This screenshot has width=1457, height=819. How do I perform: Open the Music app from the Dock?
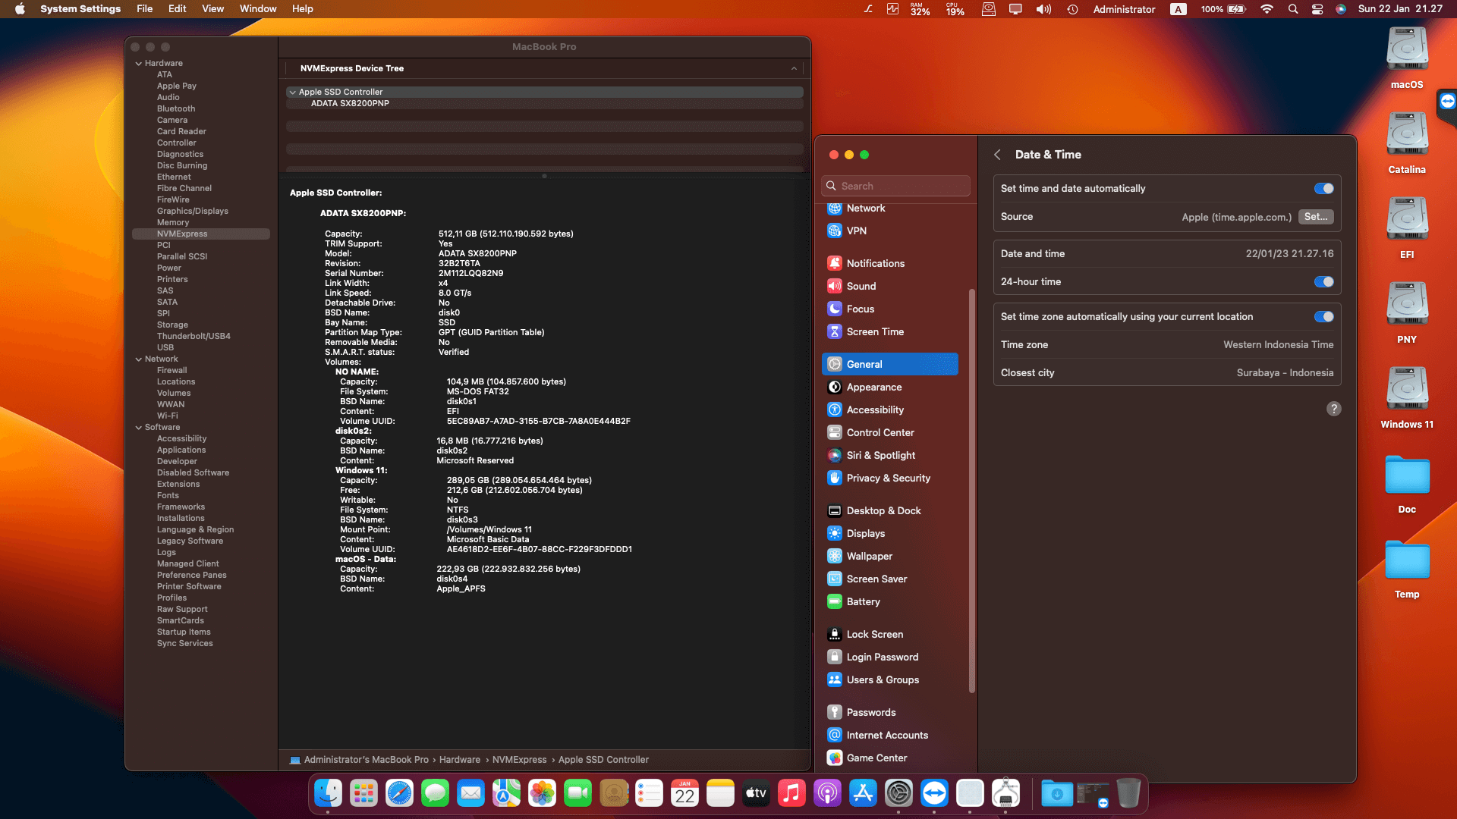tap(791, 793)
